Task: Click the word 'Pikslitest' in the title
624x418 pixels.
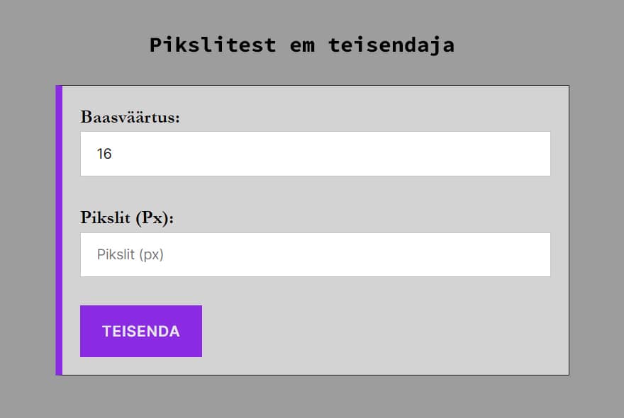Action: click(212, 45)
